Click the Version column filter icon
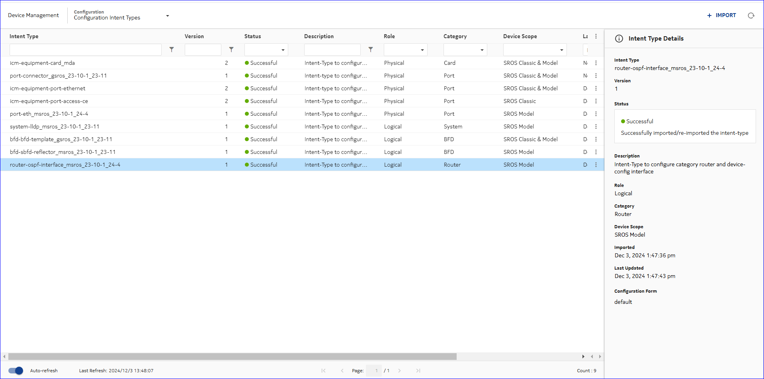The height and width of the screenshot is (379, 764). click(x=231, y=50)
